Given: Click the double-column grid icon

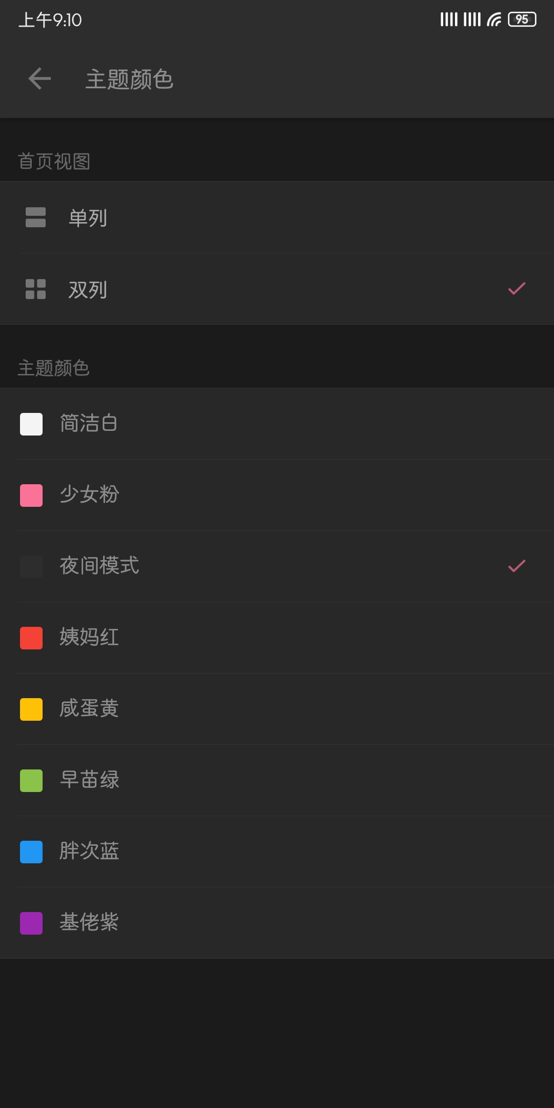Looking at the screenshot, I should click(x=35, y=289).
